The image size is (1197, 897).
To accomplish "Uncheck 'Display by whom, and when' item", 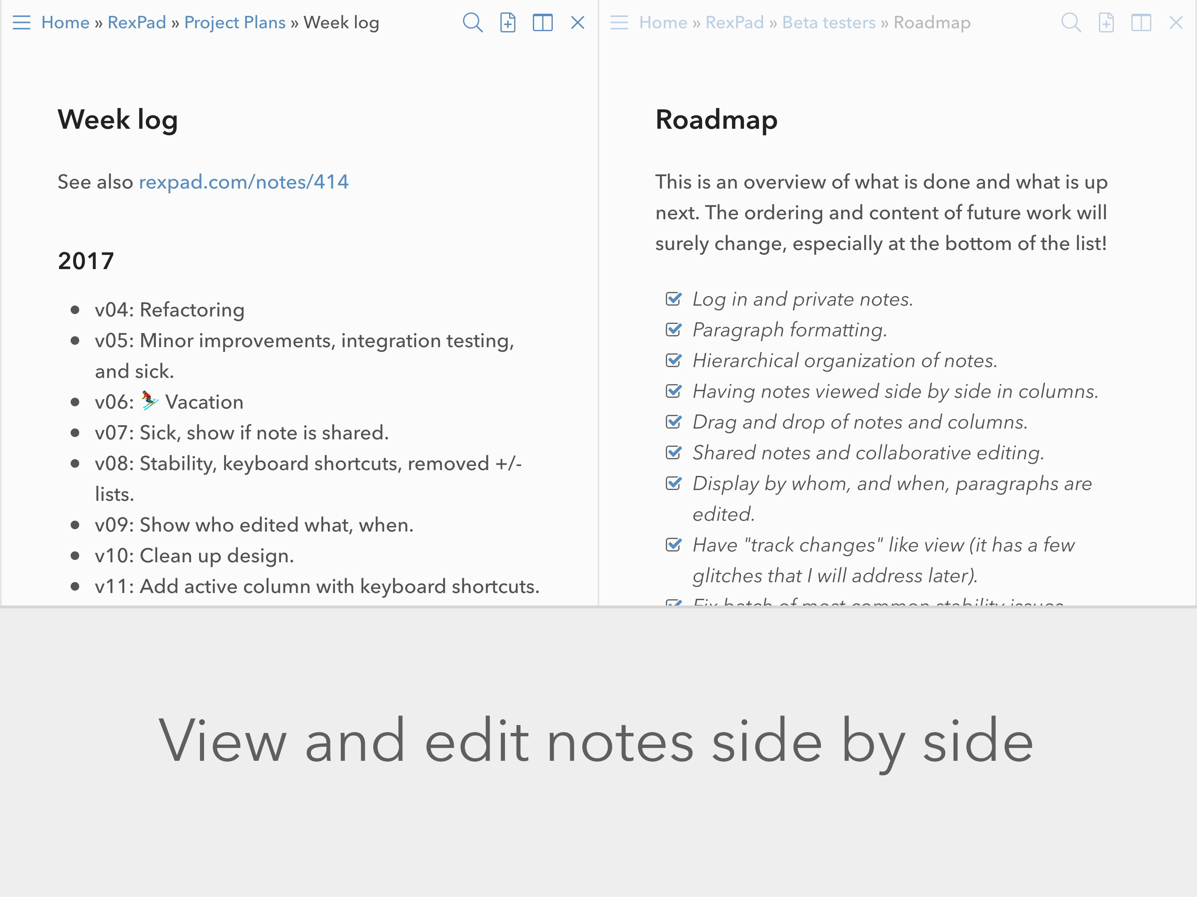I will pyautogui.click(x=674, y=483).
